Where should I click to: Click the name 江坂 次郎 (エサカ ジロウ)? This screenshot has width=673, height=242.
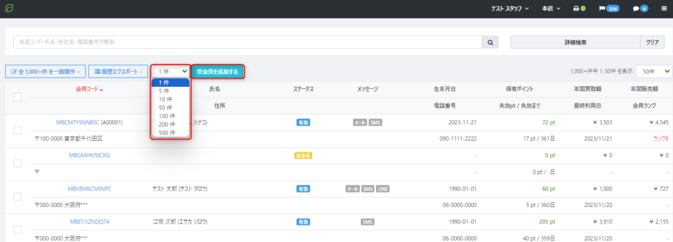coord(180,222)
